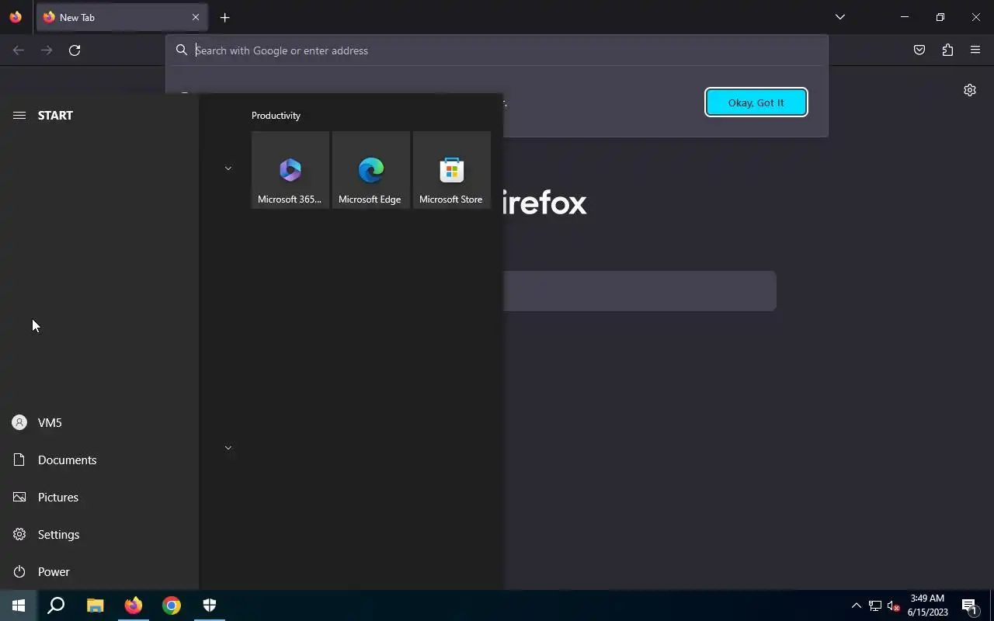The width and height of the screenshot is (994, 621).
Task: Open the Microsoft 365 tile
Action: [x=290, y=169]
